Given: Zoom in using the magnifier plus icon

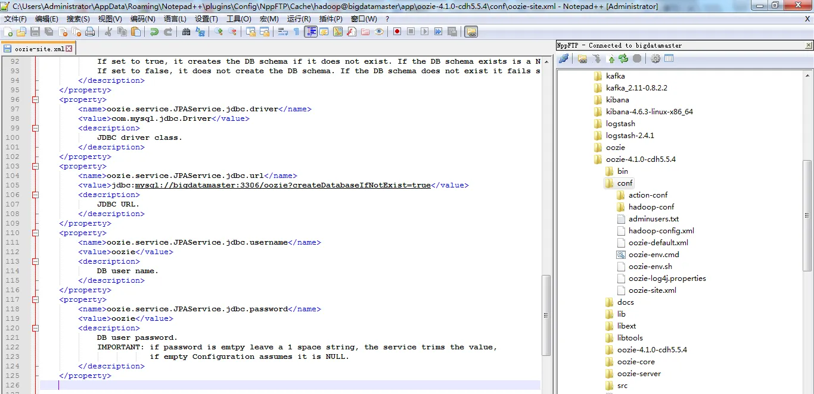Looking at the screenshot, I should [x=218, y=32].
